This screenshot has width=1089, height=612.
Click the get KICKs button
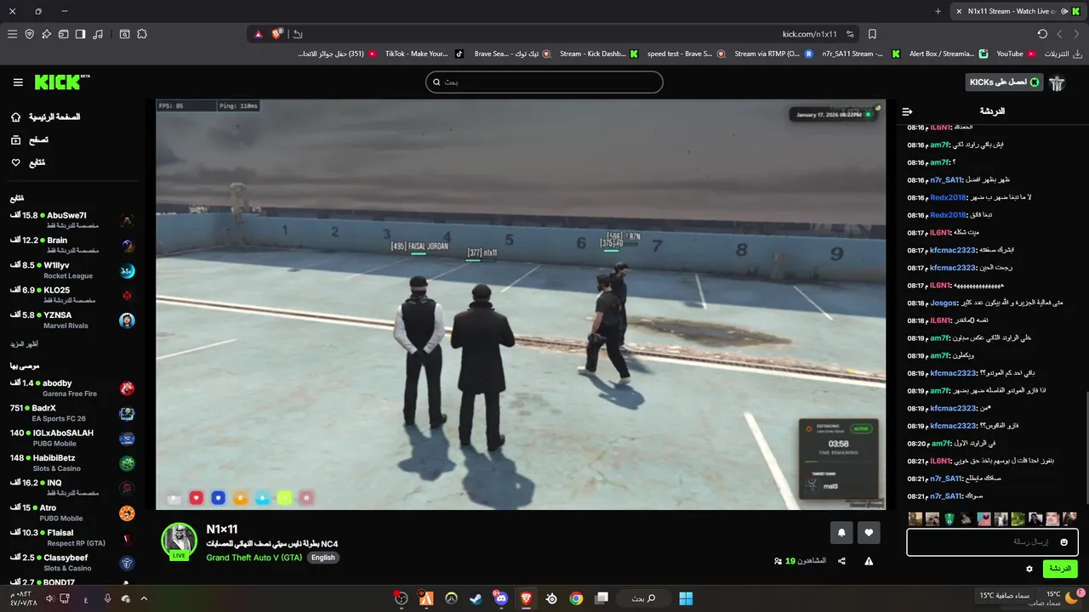point(1004,82)
